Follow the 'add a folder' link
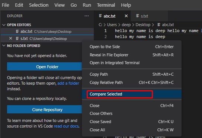 68,83
